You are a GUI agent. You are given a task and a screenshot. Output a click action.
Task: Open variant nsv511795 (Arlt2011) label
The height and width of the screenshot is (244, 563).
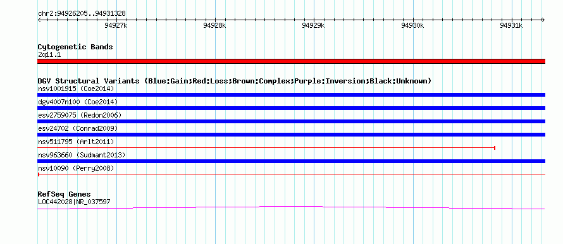[x=76, y=142]
